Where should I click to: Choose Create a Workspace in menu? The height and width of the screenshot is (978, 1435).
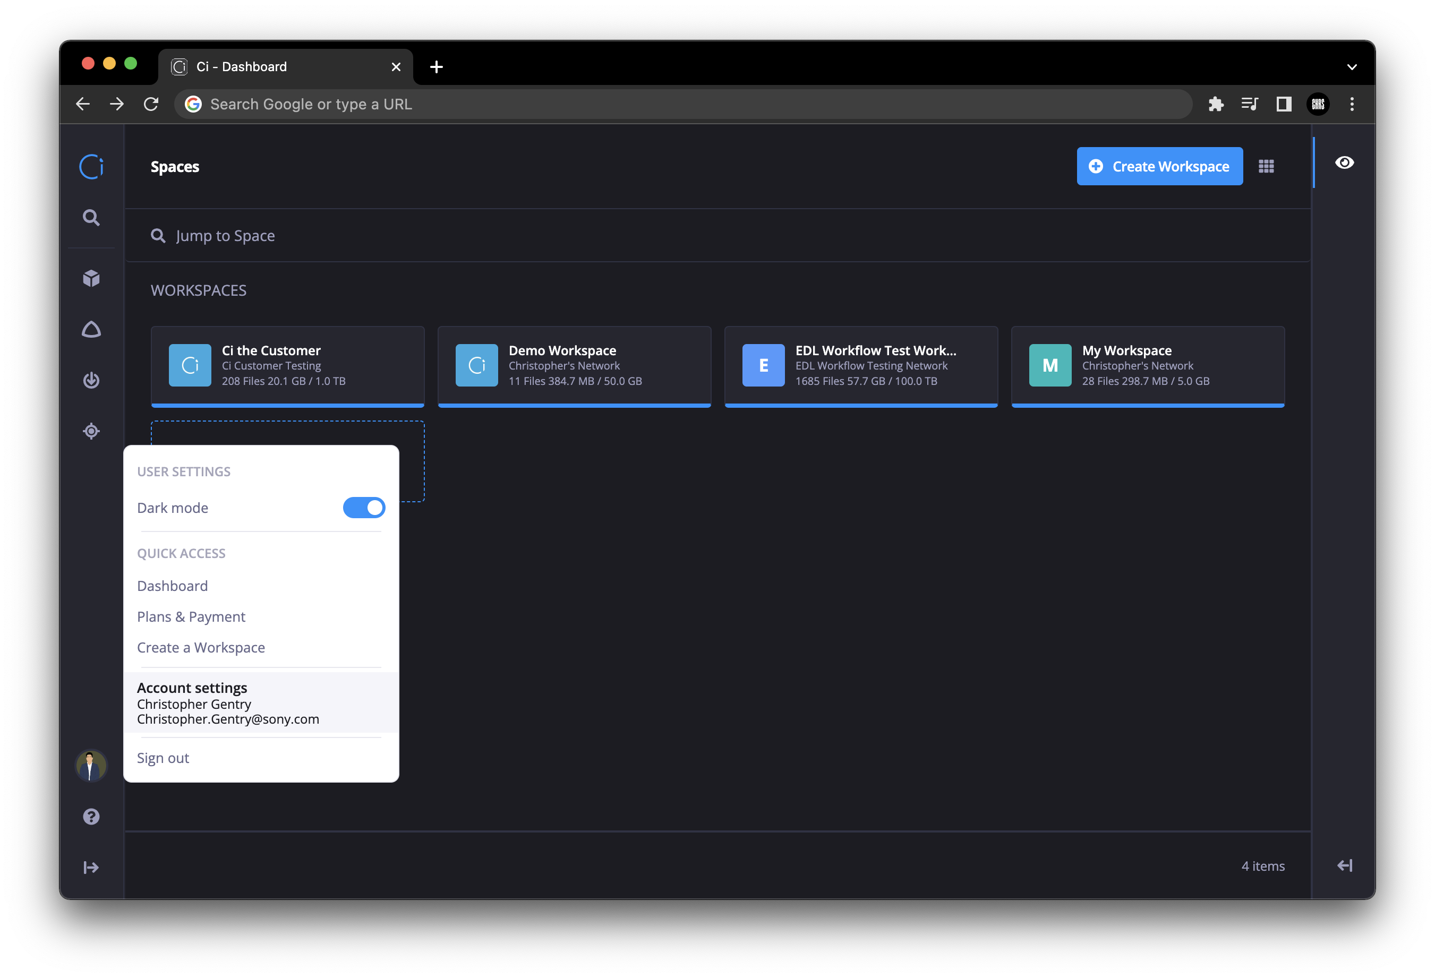[201, 647]
